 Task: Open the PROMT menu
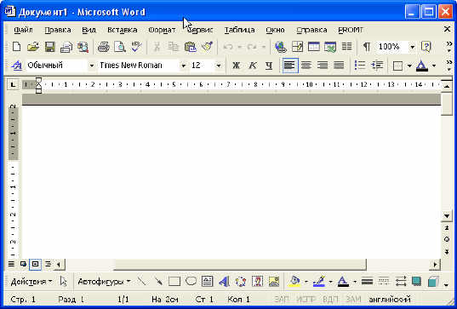pos(351,30)
